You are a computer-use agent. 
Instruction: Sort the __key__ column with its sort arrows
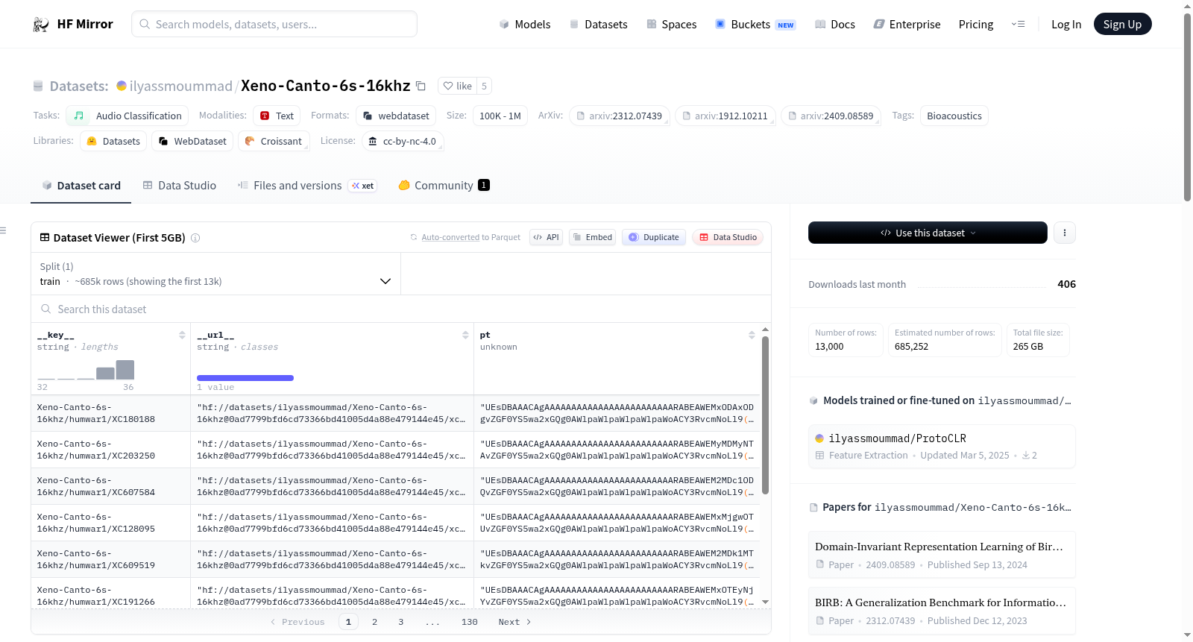coord(182,336)
